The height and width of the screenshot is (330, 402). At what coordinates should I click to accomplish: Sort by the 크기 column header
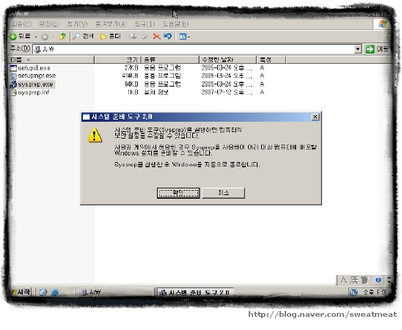point(117,59)
